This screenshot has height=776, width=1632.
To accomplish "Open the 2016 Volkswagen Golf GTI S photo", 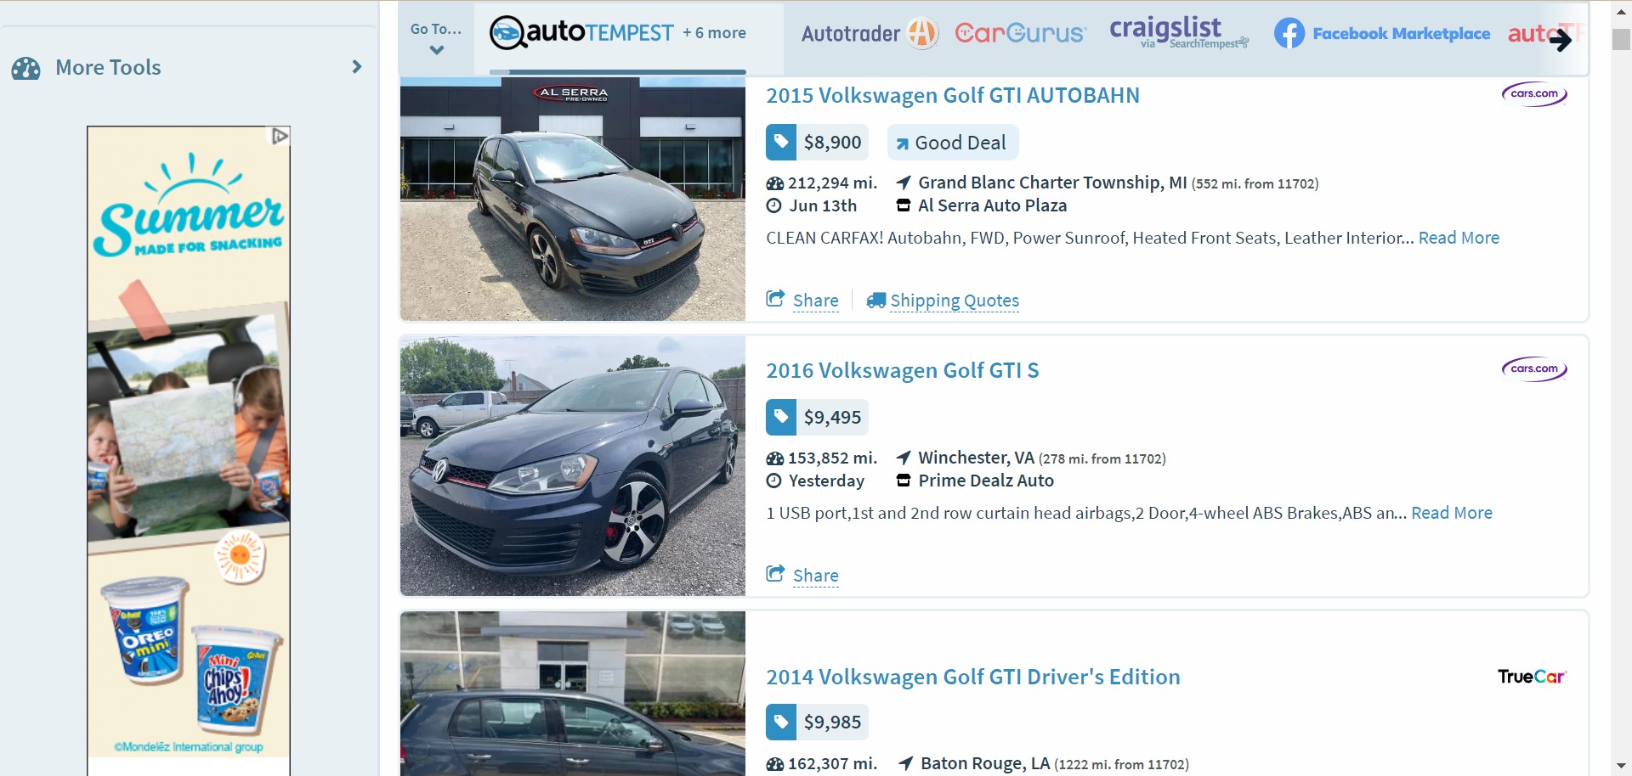I will [573, 466].
